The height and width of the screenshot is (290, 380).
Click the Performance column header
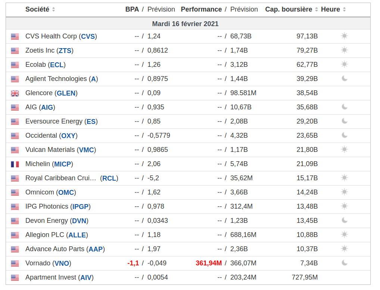(201, 9)
